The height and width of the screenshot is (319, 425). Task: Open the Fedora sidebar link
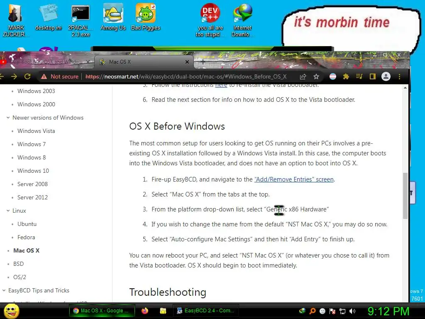pos(26,237)
